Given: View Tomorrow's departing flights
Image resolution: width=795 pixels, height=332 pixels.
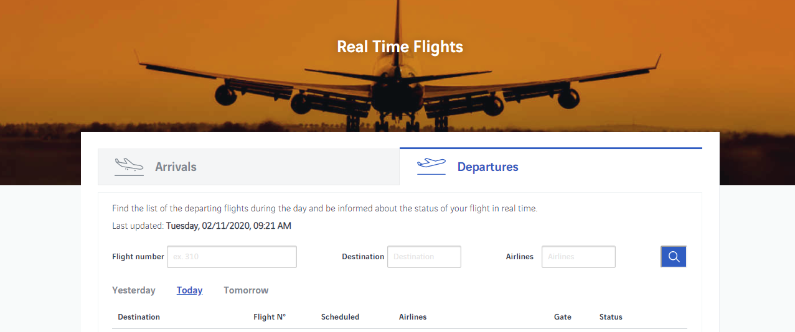Looking at the screenshot, I should click(x=246, y=290).
